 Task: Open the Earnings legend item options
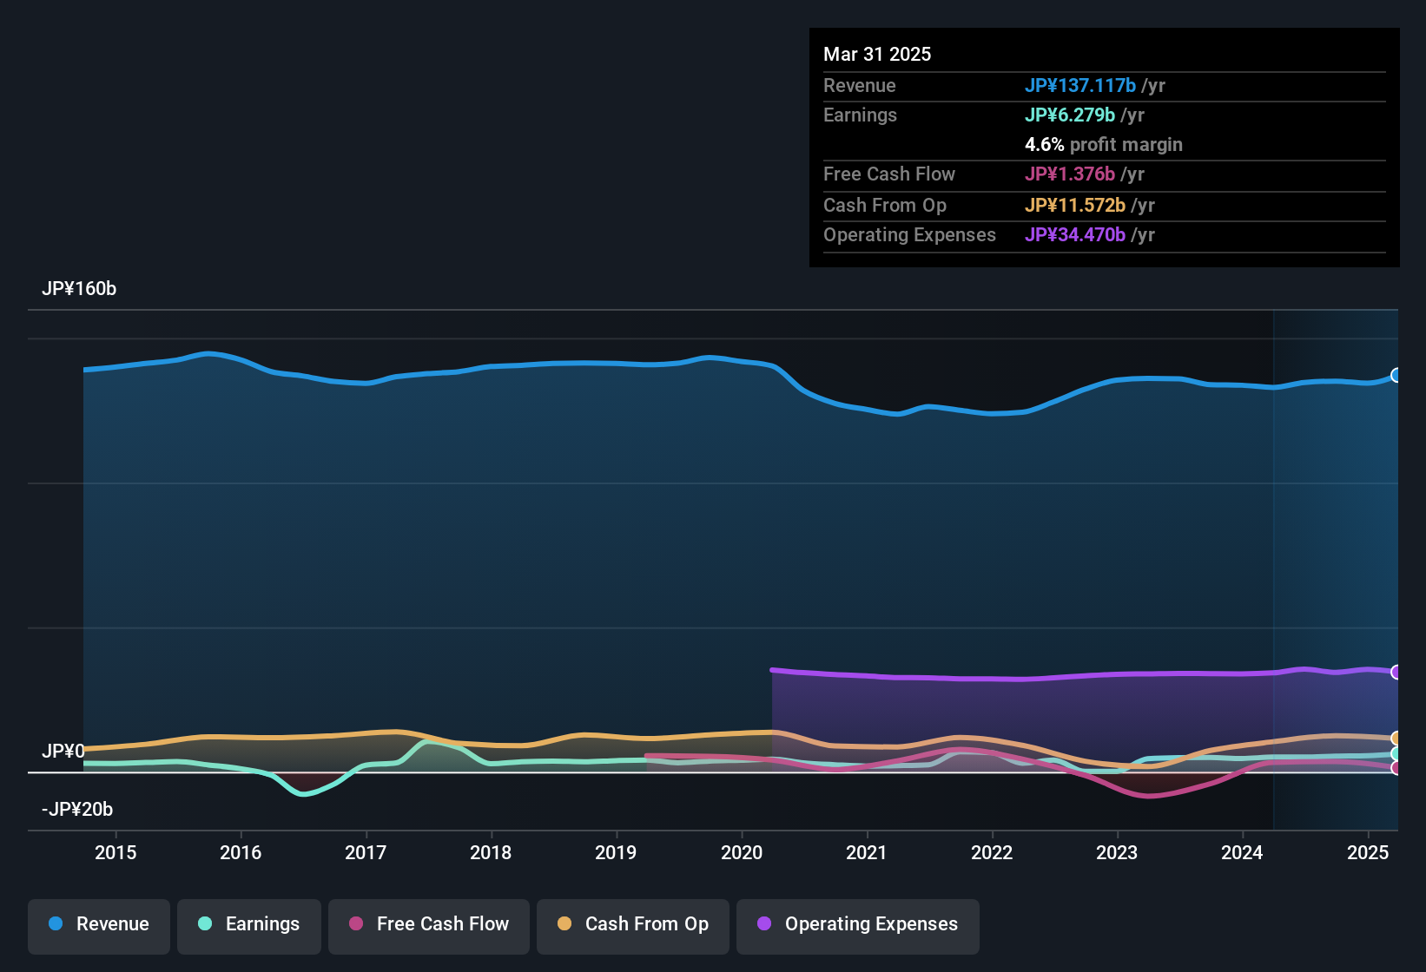point(248,924)
